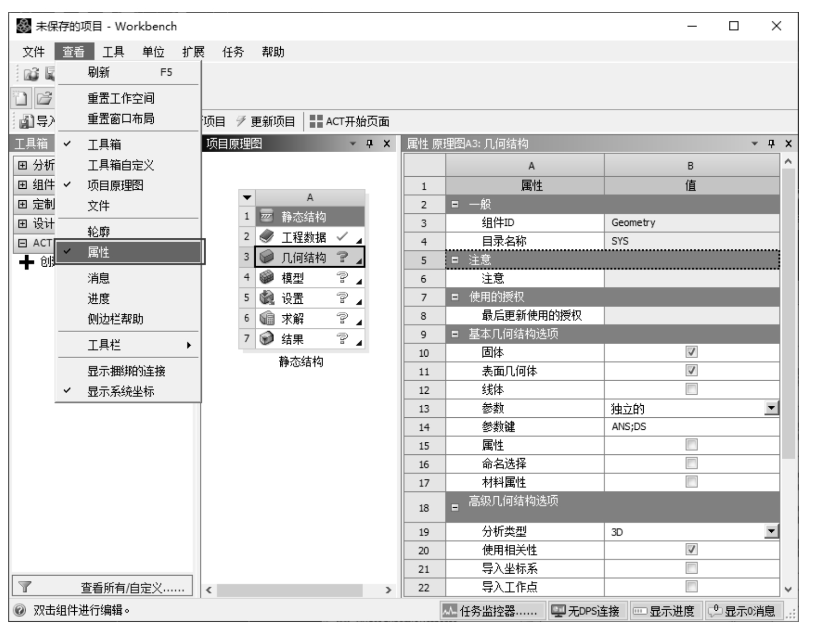The image size is (821, 628).
Task: Click the 结果 question mark status icon
Action: pos(343,338)
